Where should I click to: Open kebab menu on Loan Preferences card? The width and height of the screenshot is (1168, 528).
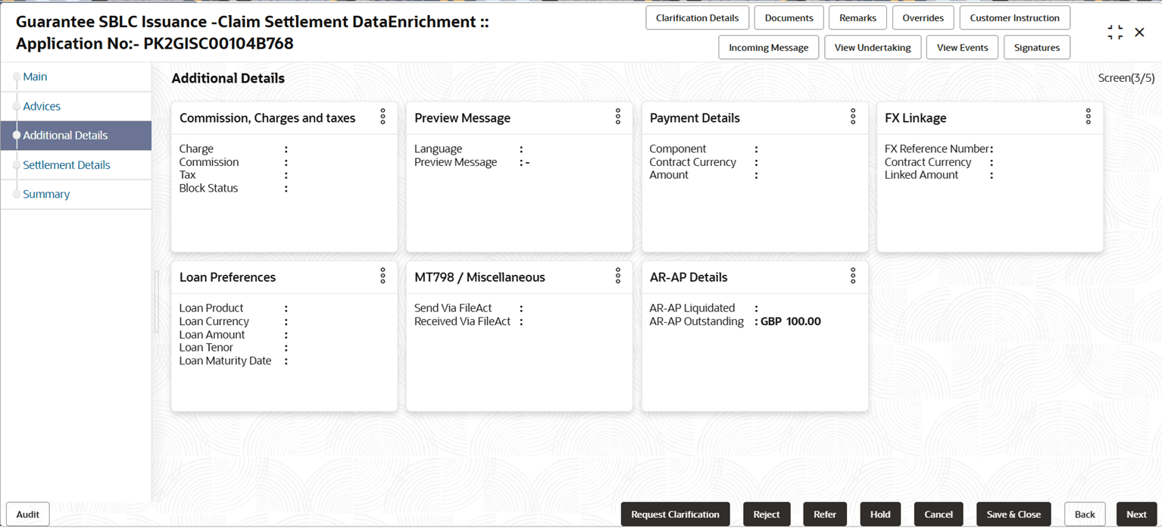click(x=383, y=276)
